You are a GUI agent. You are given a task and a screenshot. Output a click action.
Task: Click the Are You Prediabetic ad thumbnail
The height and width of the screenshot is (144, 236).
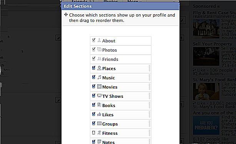click(x=206, y=126)
